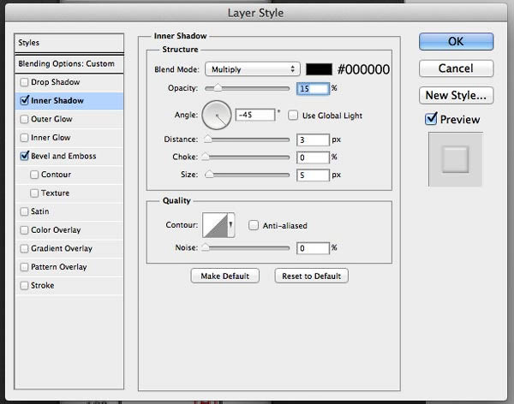
Task: Click the Layer Style title bar
Action: point(255,13)
